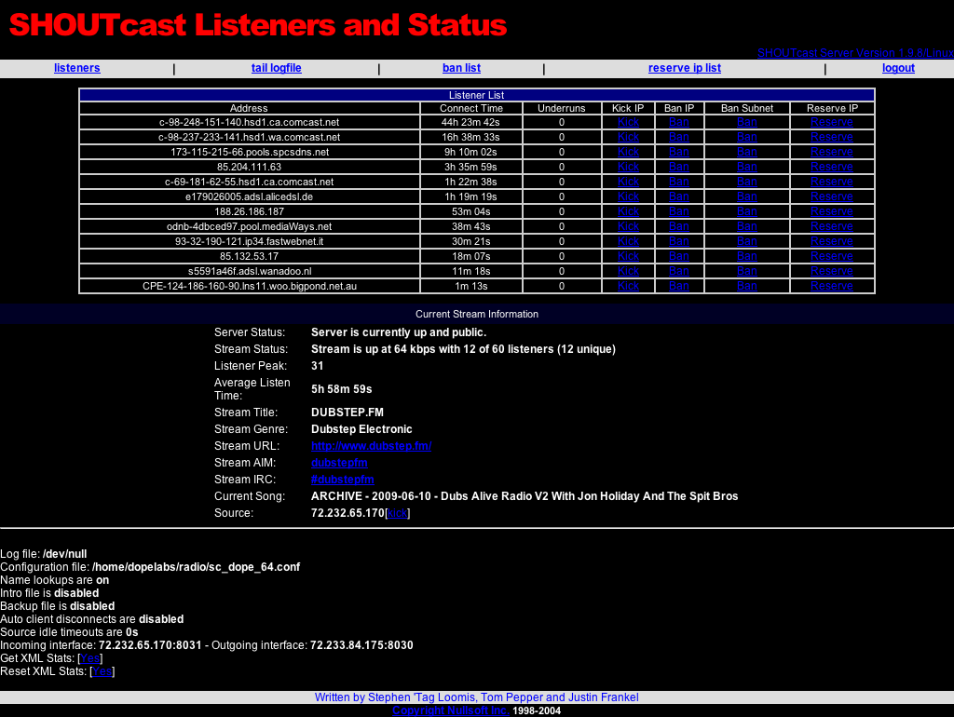Open the Copyright Nullsoft Inc. link
The width and height of the screenshot is (954, 717).
point(451,710)
